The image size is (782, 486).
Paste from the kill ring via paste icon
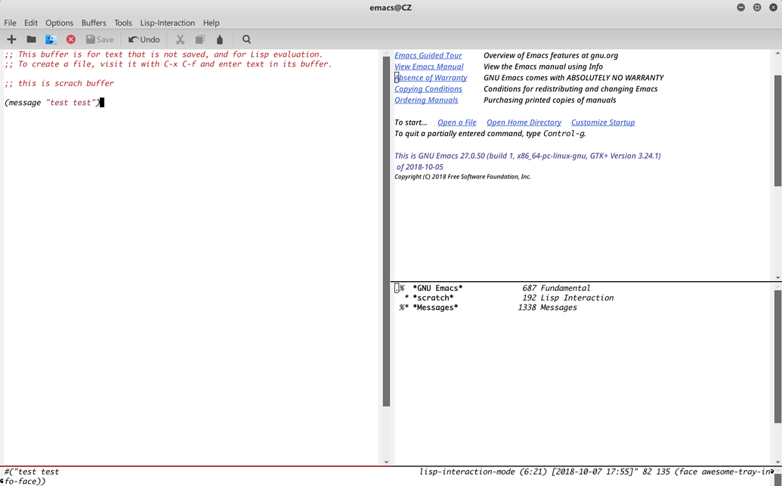(x=219, y=39)
